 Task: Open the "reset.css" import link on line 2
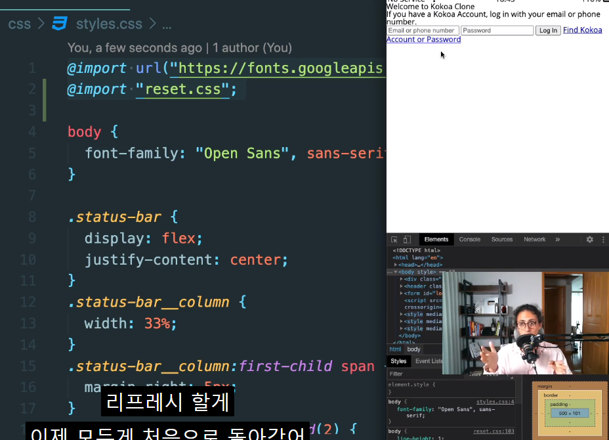[x=182, y=89]
